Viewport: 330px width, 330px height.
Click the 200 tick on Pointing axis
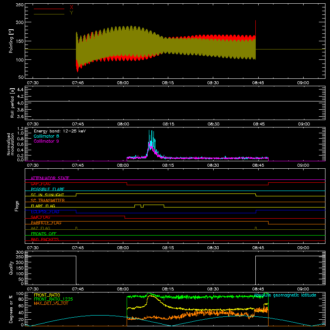coord(19,22)
